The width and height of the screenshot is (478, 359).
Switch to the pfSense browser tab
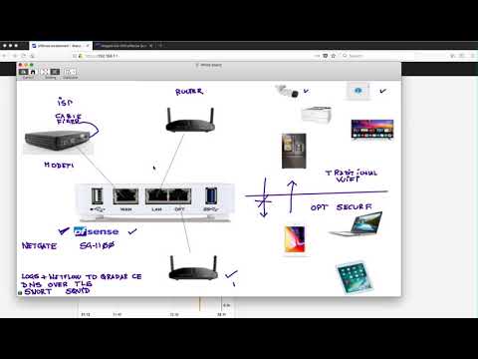pos(60,46)
